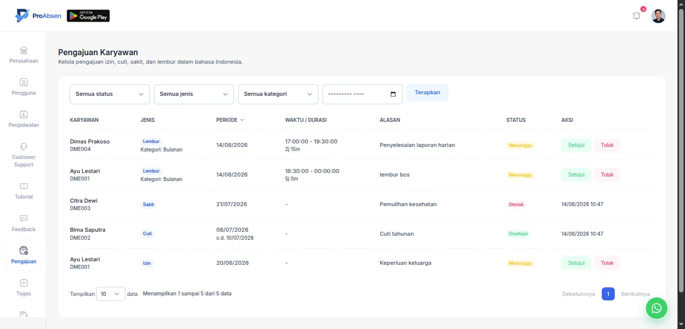Reject Ayu Lestari's lembur bos request
The image size is (685, 329).
coord(607,175)
